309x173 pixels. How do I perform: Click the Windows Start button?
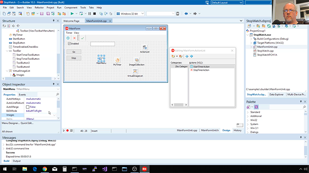[5, 169]
